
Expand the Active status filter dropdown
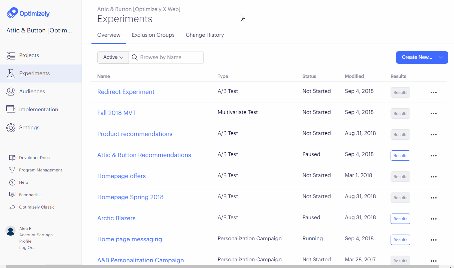113,57
